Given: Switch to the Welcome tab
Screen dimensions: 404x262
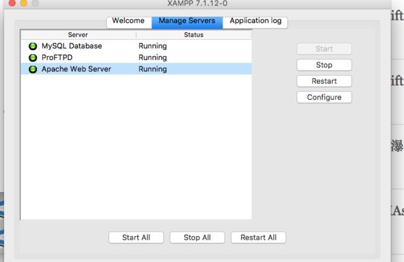Looking at the screenshot, I should pos(129,21).
